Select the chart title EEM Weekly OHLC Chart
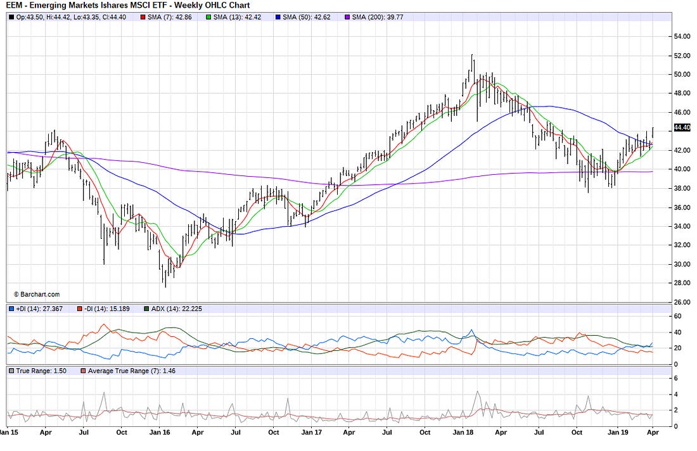697x451 pixels. click(127, 5)
